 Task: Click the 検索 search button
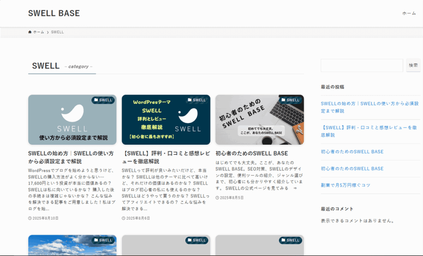(x=413, y=65)
